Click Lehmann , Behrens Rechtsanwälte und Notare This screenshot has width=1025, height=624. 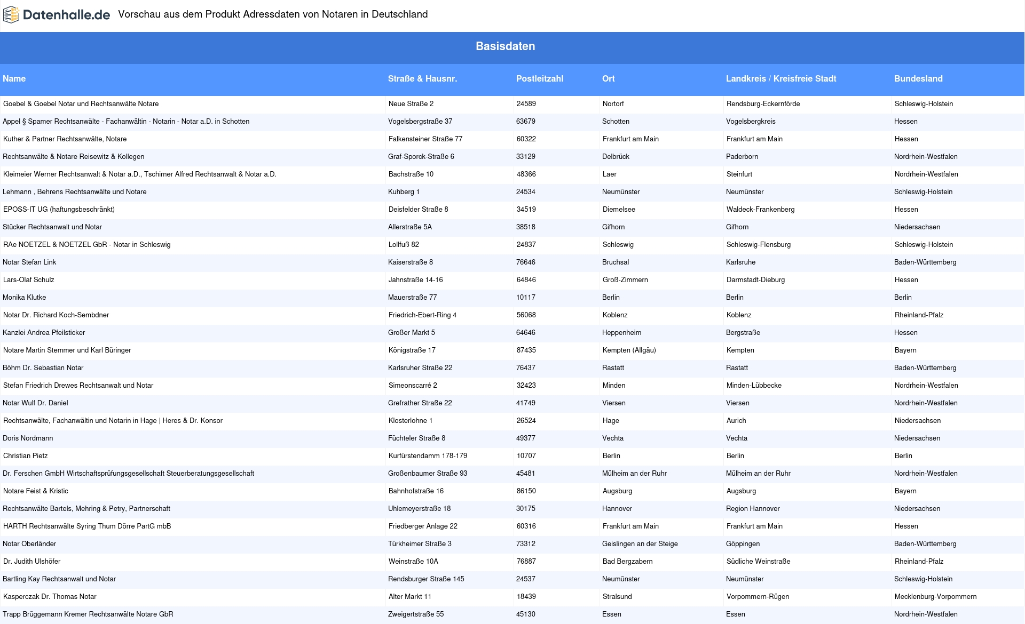(75, 192)
